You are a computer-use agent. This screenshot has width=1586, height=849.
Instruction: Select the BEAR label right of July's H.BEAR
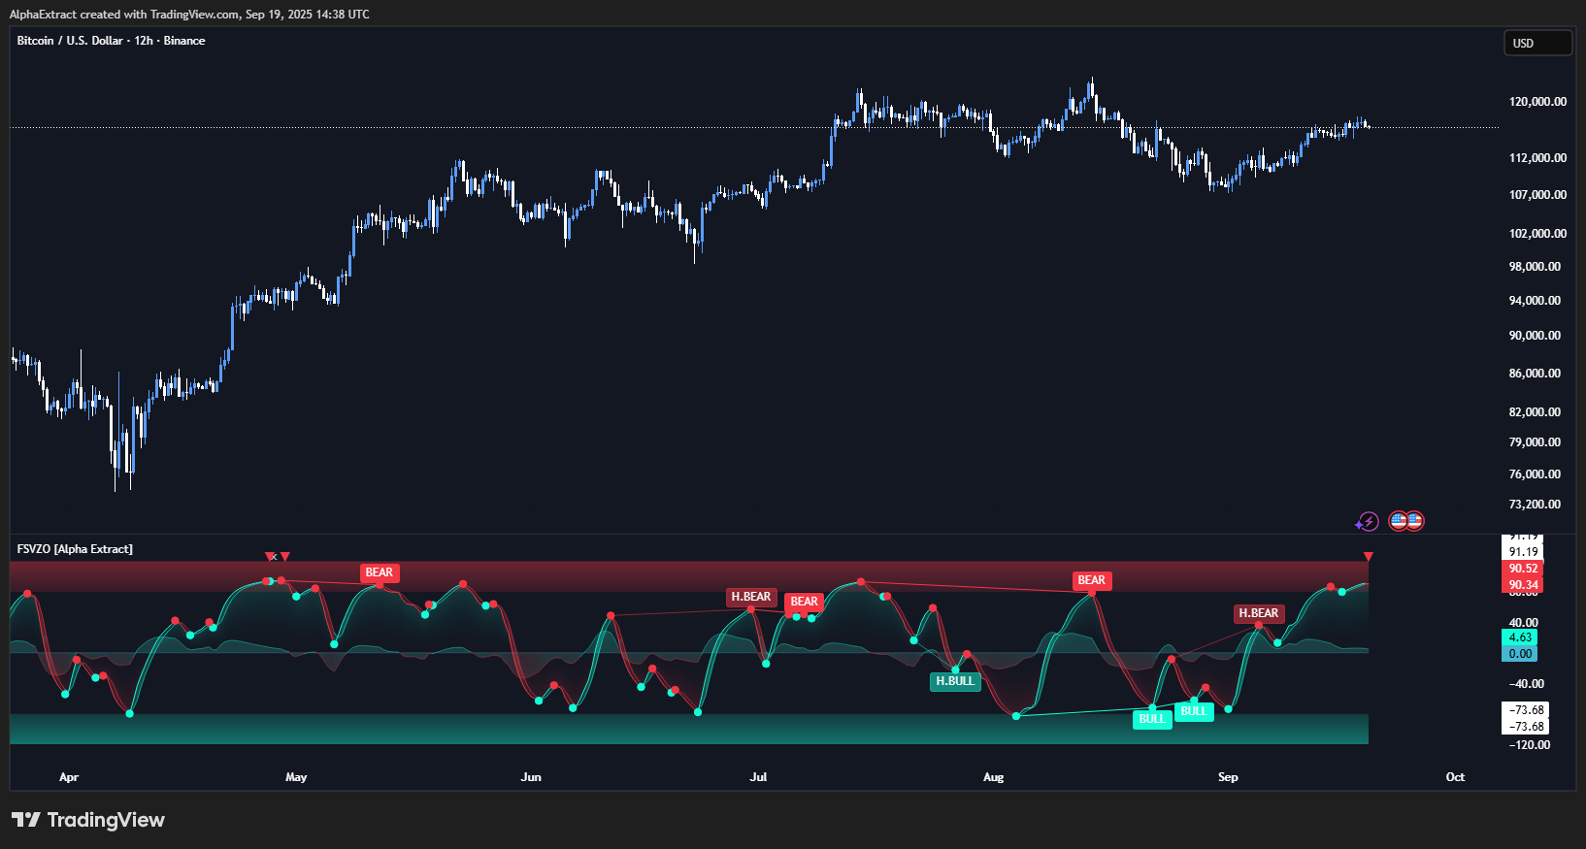tap(805, 602)
